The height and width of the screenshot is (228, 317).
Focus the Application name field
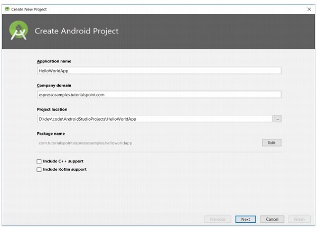(158, 70)
